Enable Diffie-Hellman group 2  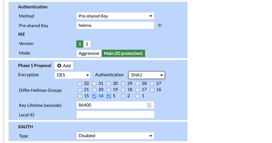(x=123, y=96)
